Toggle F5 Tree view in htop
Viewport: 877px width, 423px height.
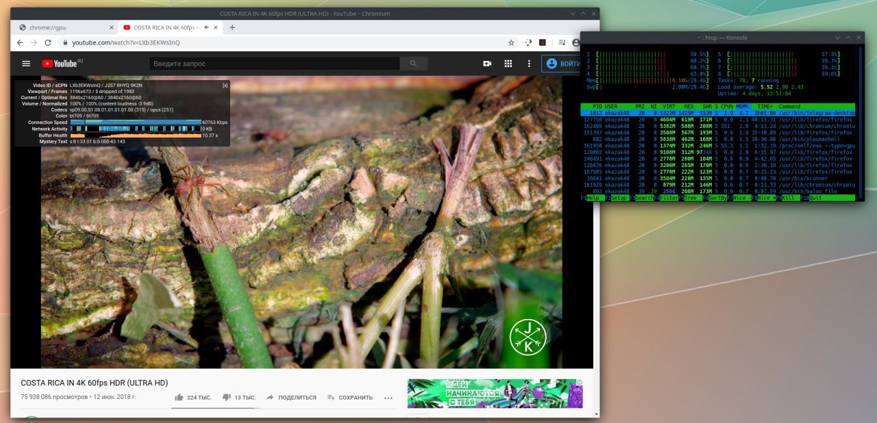(x=691, y=198)
